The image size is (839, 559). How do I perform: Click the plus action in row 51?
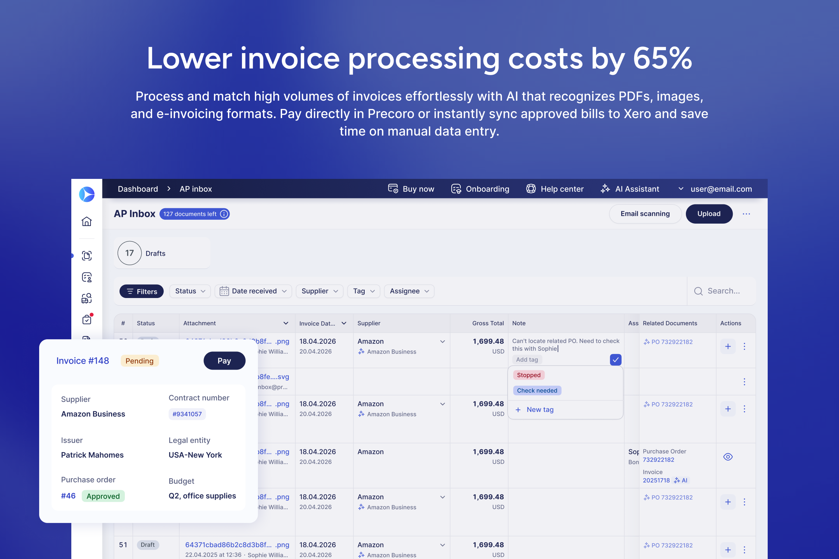pyautogui.click(x=728, y=549)
